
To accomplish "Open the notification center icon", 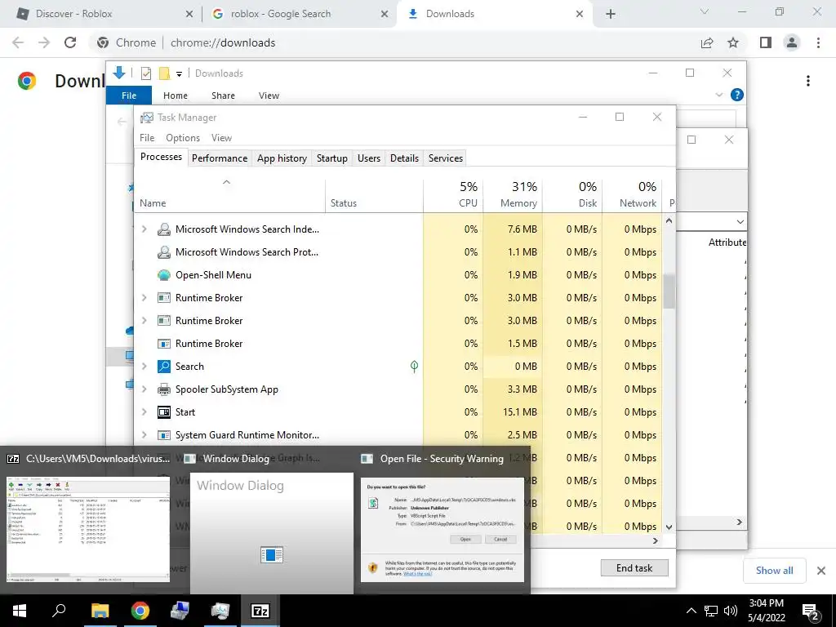I will (x=811, y=611).
